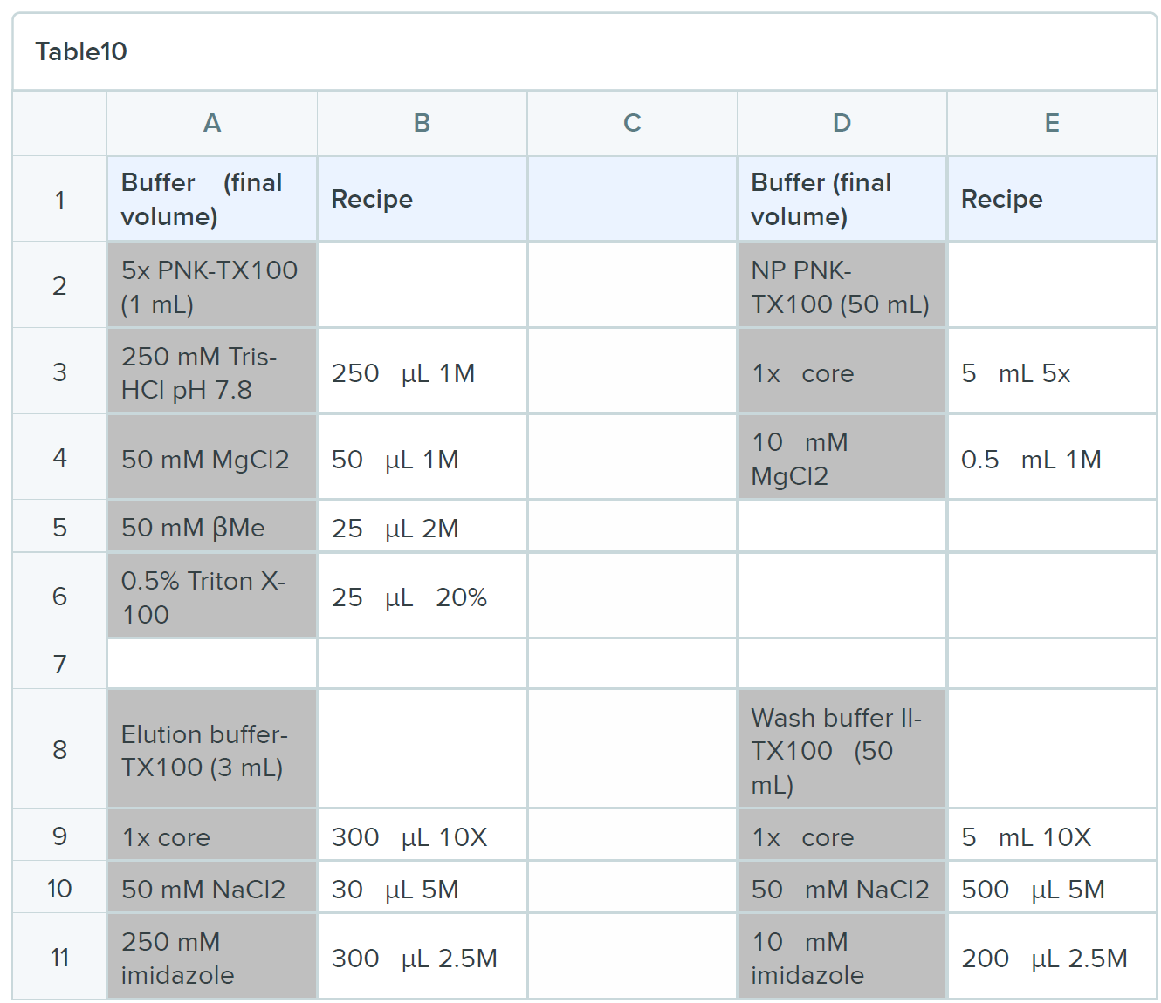Viewport: 1161px width, 1003px height.
Task: Select the 0.5 mL 1M recipe cell
Action: pyautogui.click(x=1051, y=459)
